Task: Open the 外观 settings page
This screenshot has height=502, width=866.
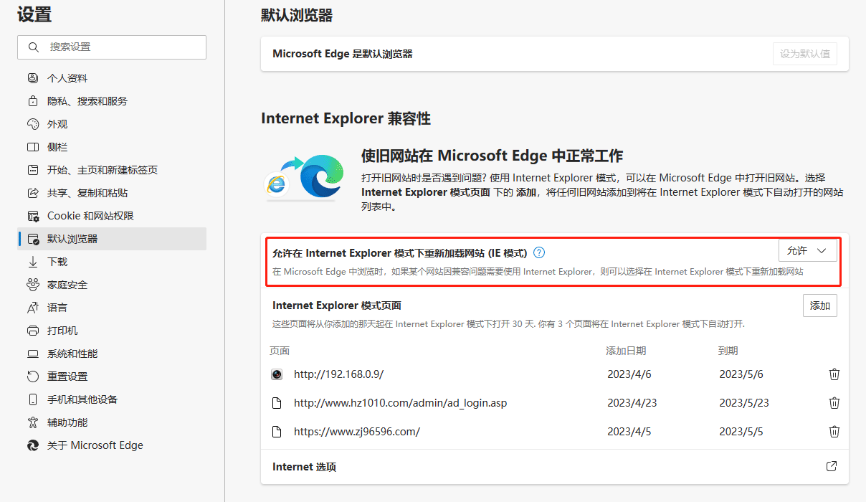Action: [x=112, y=124]
